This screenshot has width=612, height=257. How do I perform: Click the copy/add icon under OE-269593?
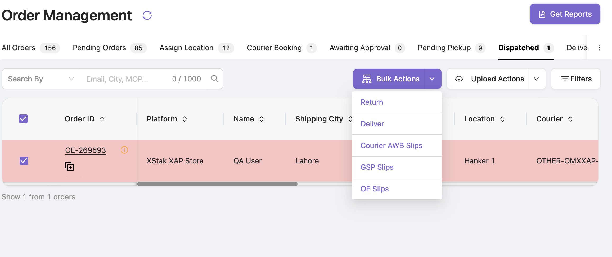click(69, 166)
